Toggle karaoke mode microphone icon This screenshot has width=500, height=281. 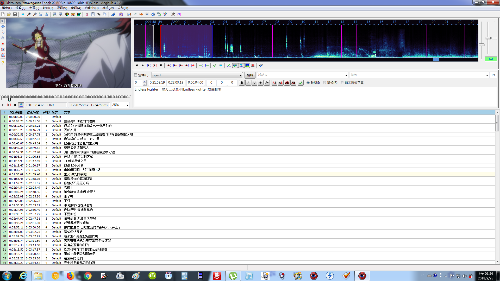261,65
